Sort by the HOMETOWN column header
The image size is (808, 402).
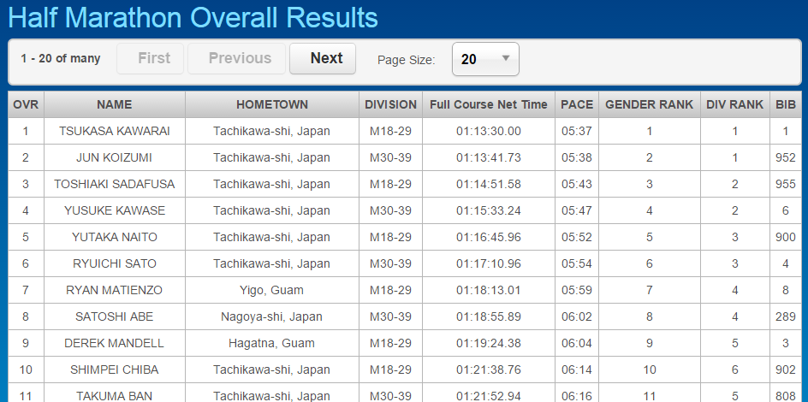[272, 104]
